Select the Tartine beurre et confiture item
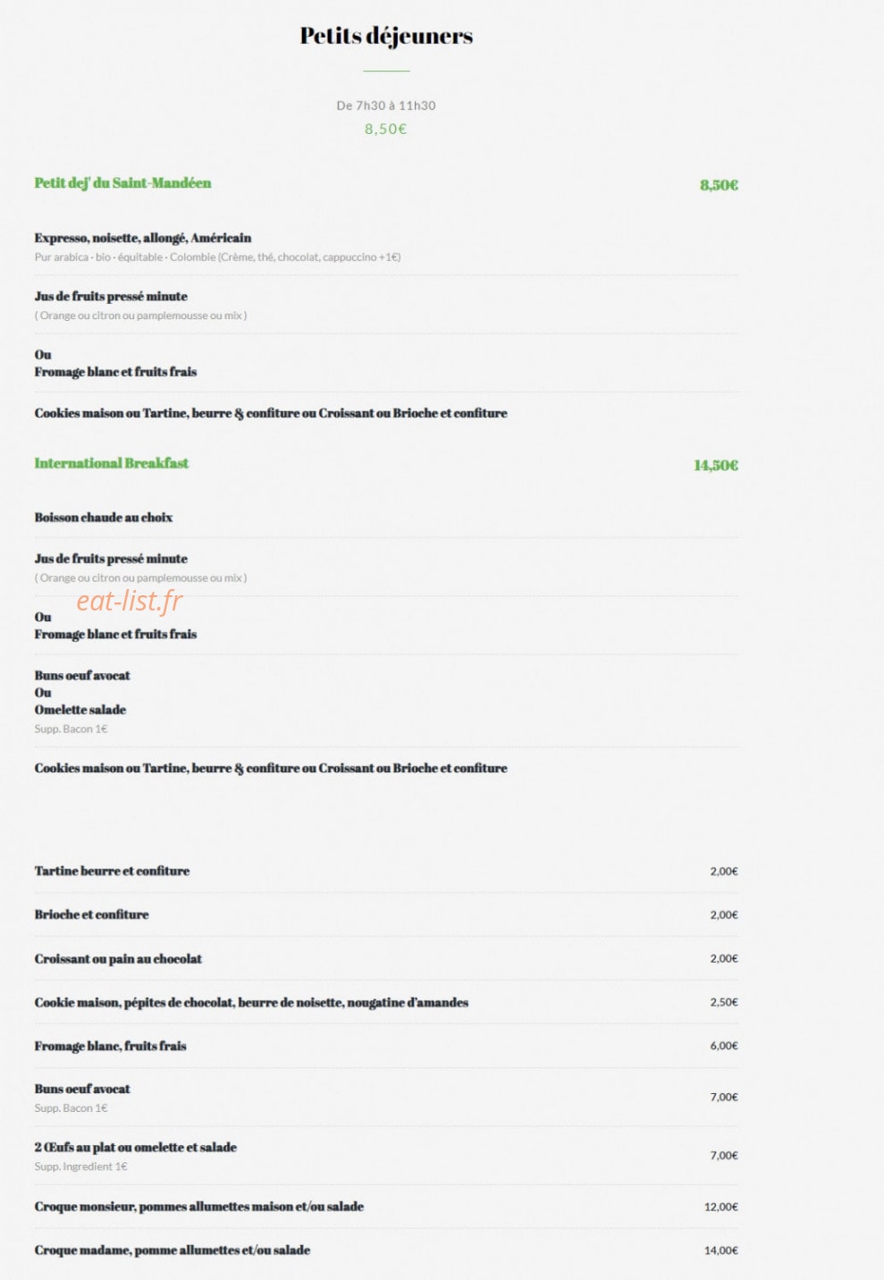This screenshot has width=884, height=1280. click(x=112, y=871)
